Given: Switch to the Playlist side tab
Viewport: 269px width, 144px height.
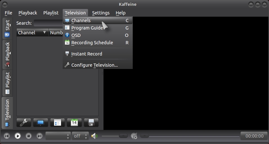Looking at the screenshot, I should tap(7, 83).
